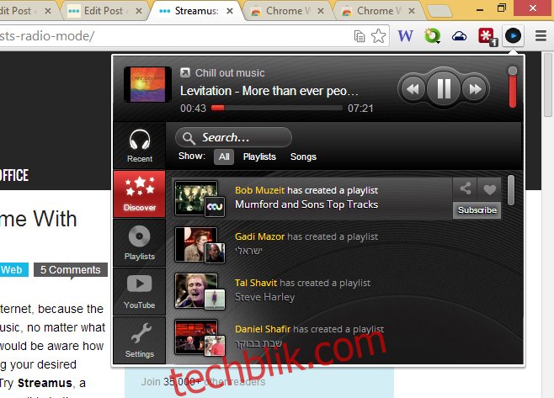Click the album art thumbnail

pos(147,84)
